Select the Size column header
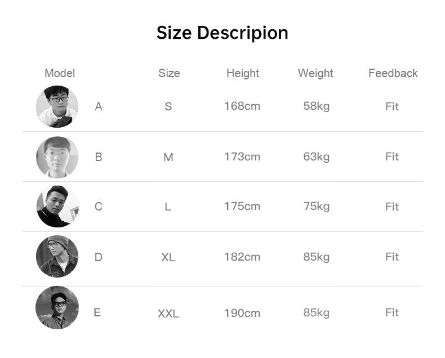Image resolution: width=445 pixels, height=358 pixels. [169, 73]
